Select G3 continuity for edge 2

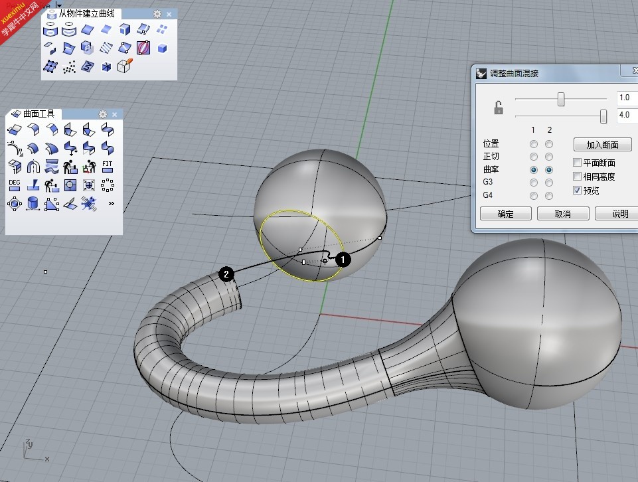tap(549, 183)
